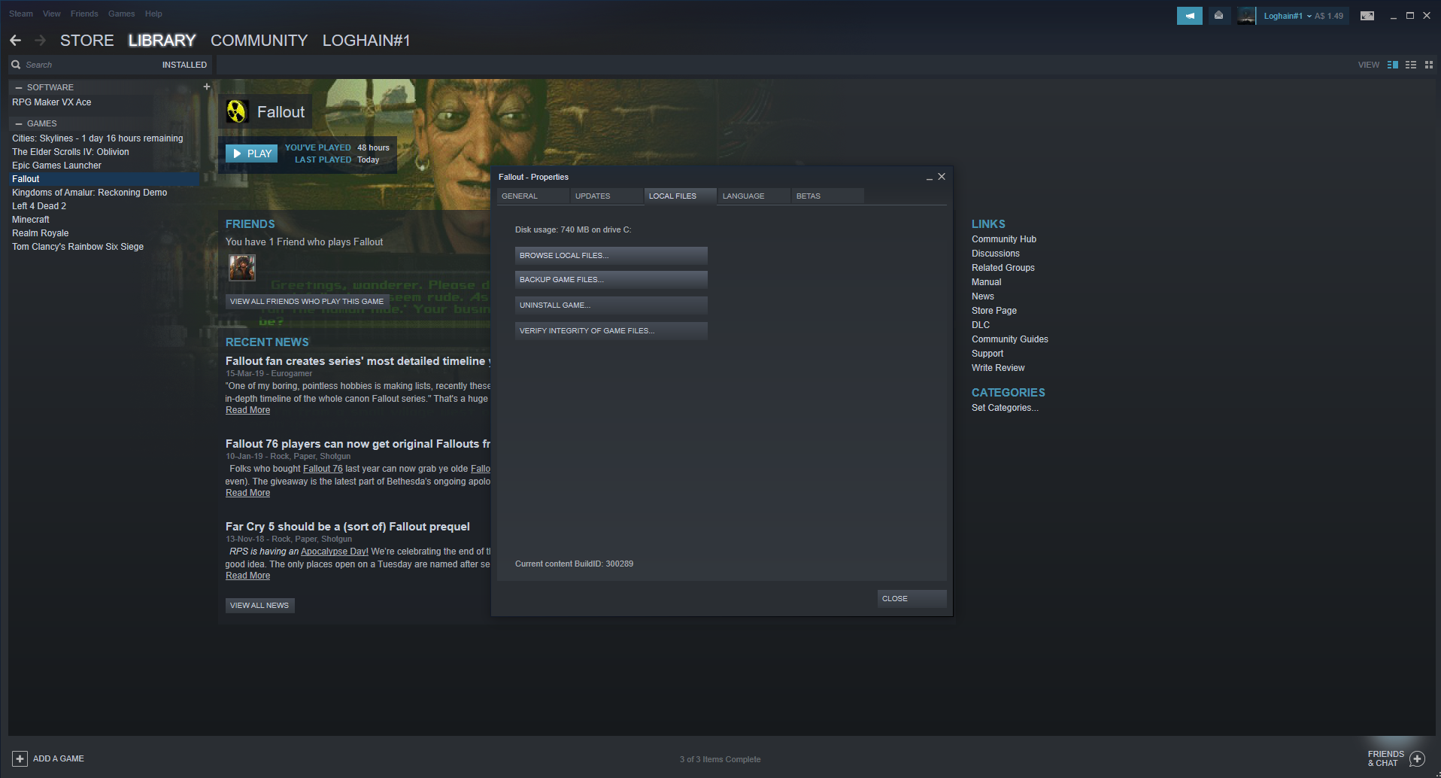
Task: Select the detail view layout icon
Action: pos(1393,65)
